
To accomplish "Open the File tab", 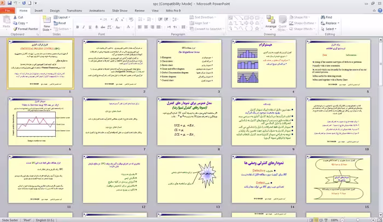I will click(x=7, y=11).
